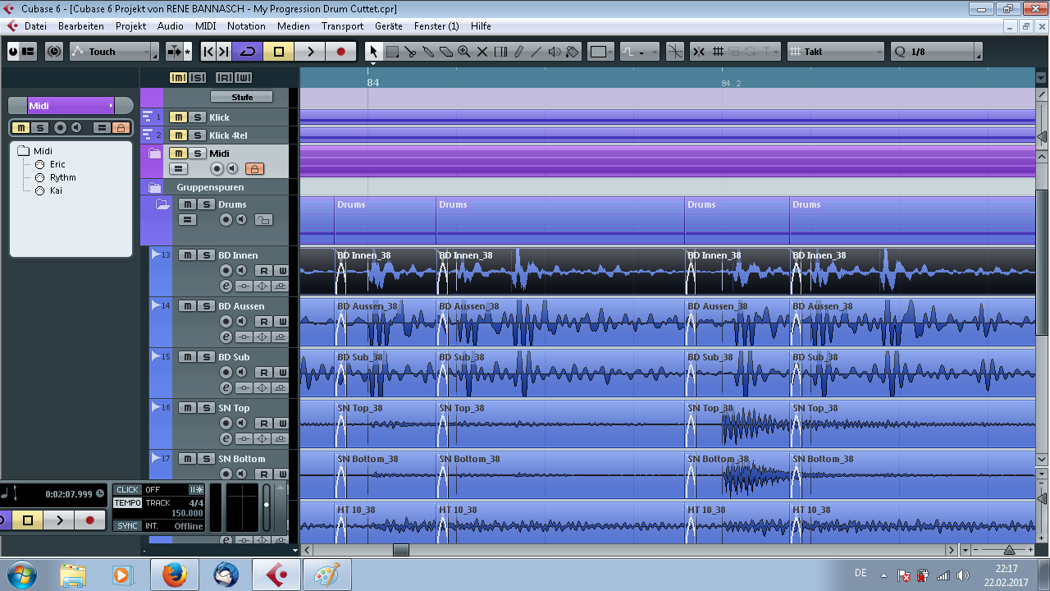Select the Play speaker tool
Screen dimensions: 1050x591
(555, 52)
